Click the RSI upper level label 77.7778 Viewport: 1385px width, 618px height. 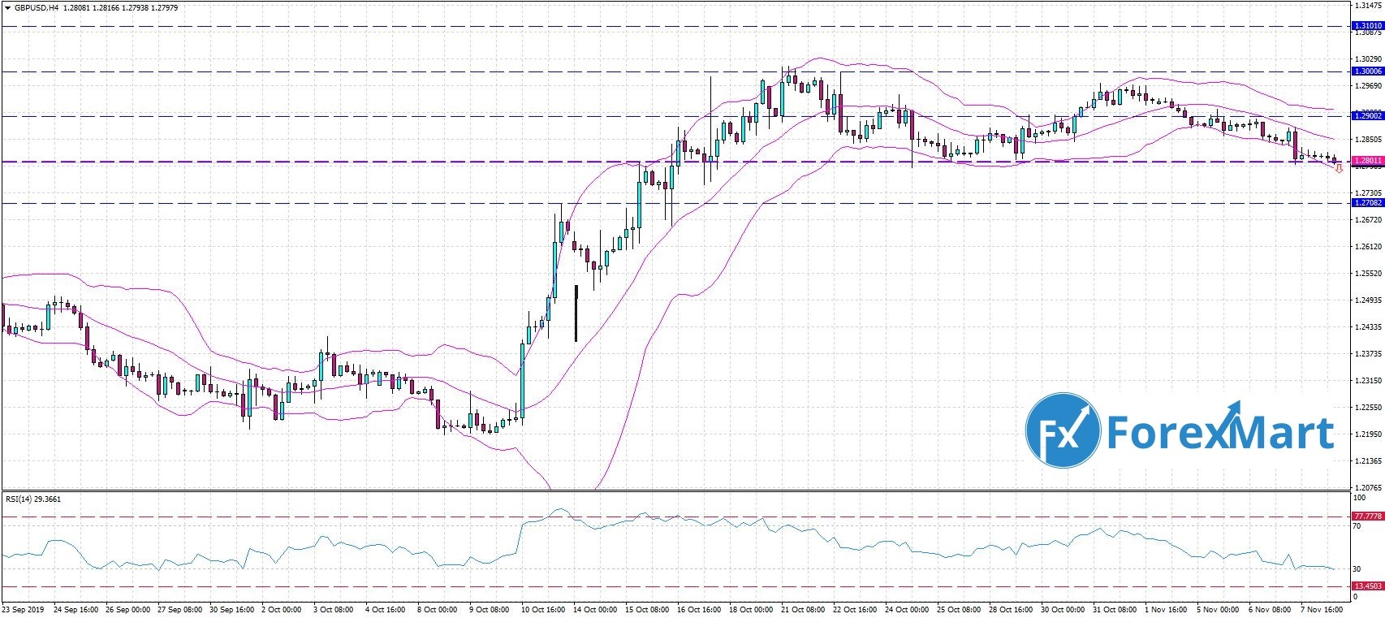point(1368,516)
